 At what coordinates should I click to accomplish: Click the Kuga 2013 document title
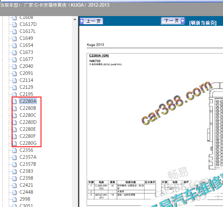pos(95,45)
